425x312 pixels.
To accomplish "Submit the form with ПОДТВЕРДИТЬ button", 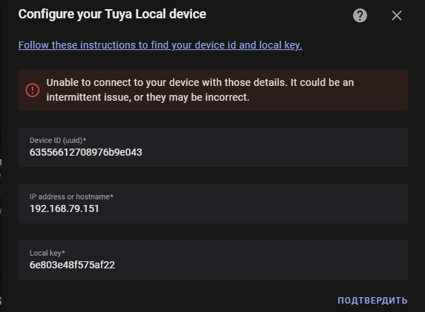I will click(373, 300).
